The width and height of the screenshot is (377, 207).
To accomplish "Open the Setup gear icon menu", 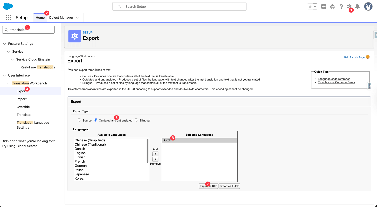I will click(x=349, y=6).
